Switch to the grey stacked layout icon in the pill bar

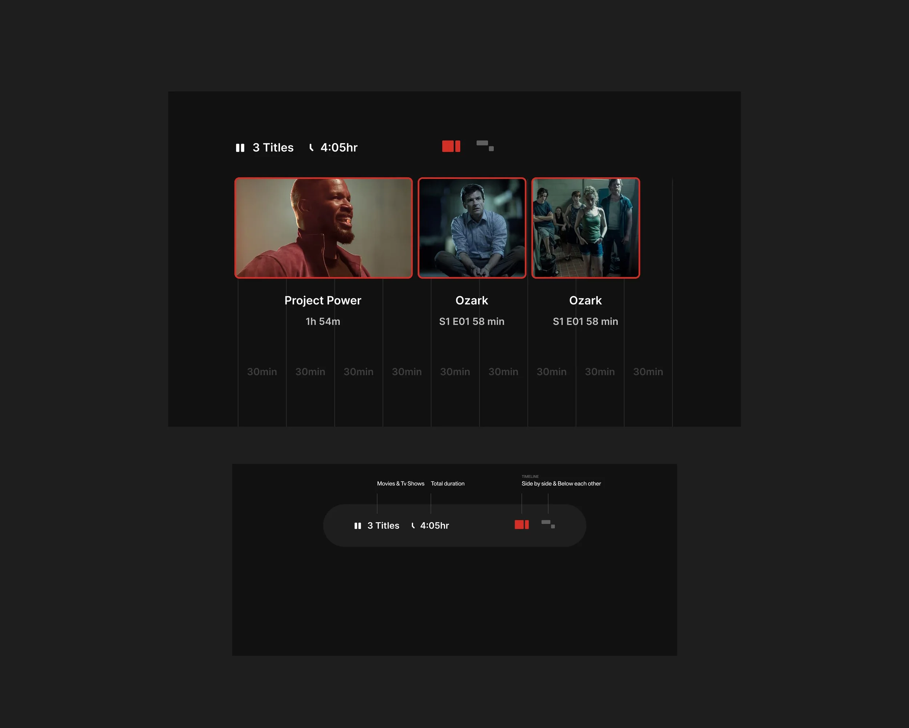click(548, 524)
